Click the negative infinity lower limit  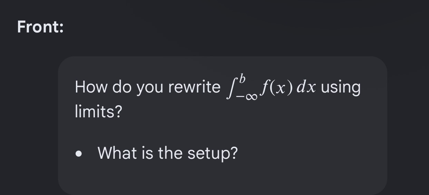pyautogui.click(x=246, y=97)
